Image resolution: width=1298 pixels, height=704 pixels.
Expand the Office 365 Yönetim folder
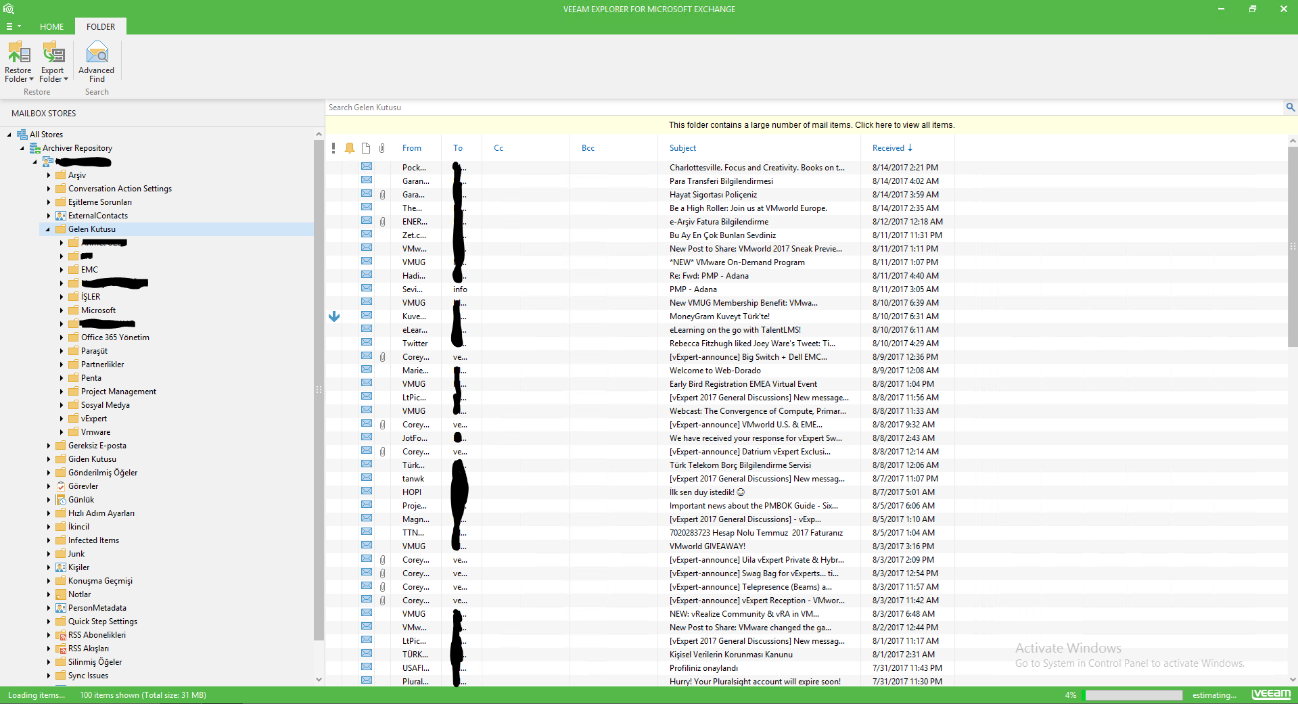[61, 337]
